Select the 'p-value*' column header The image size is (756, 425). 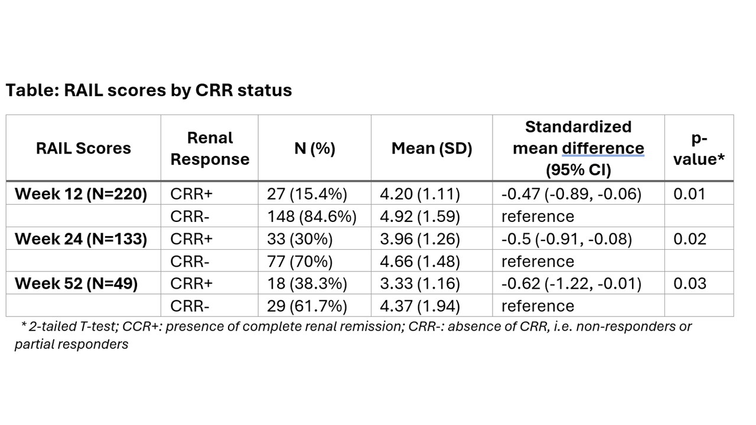click(699, 148)
